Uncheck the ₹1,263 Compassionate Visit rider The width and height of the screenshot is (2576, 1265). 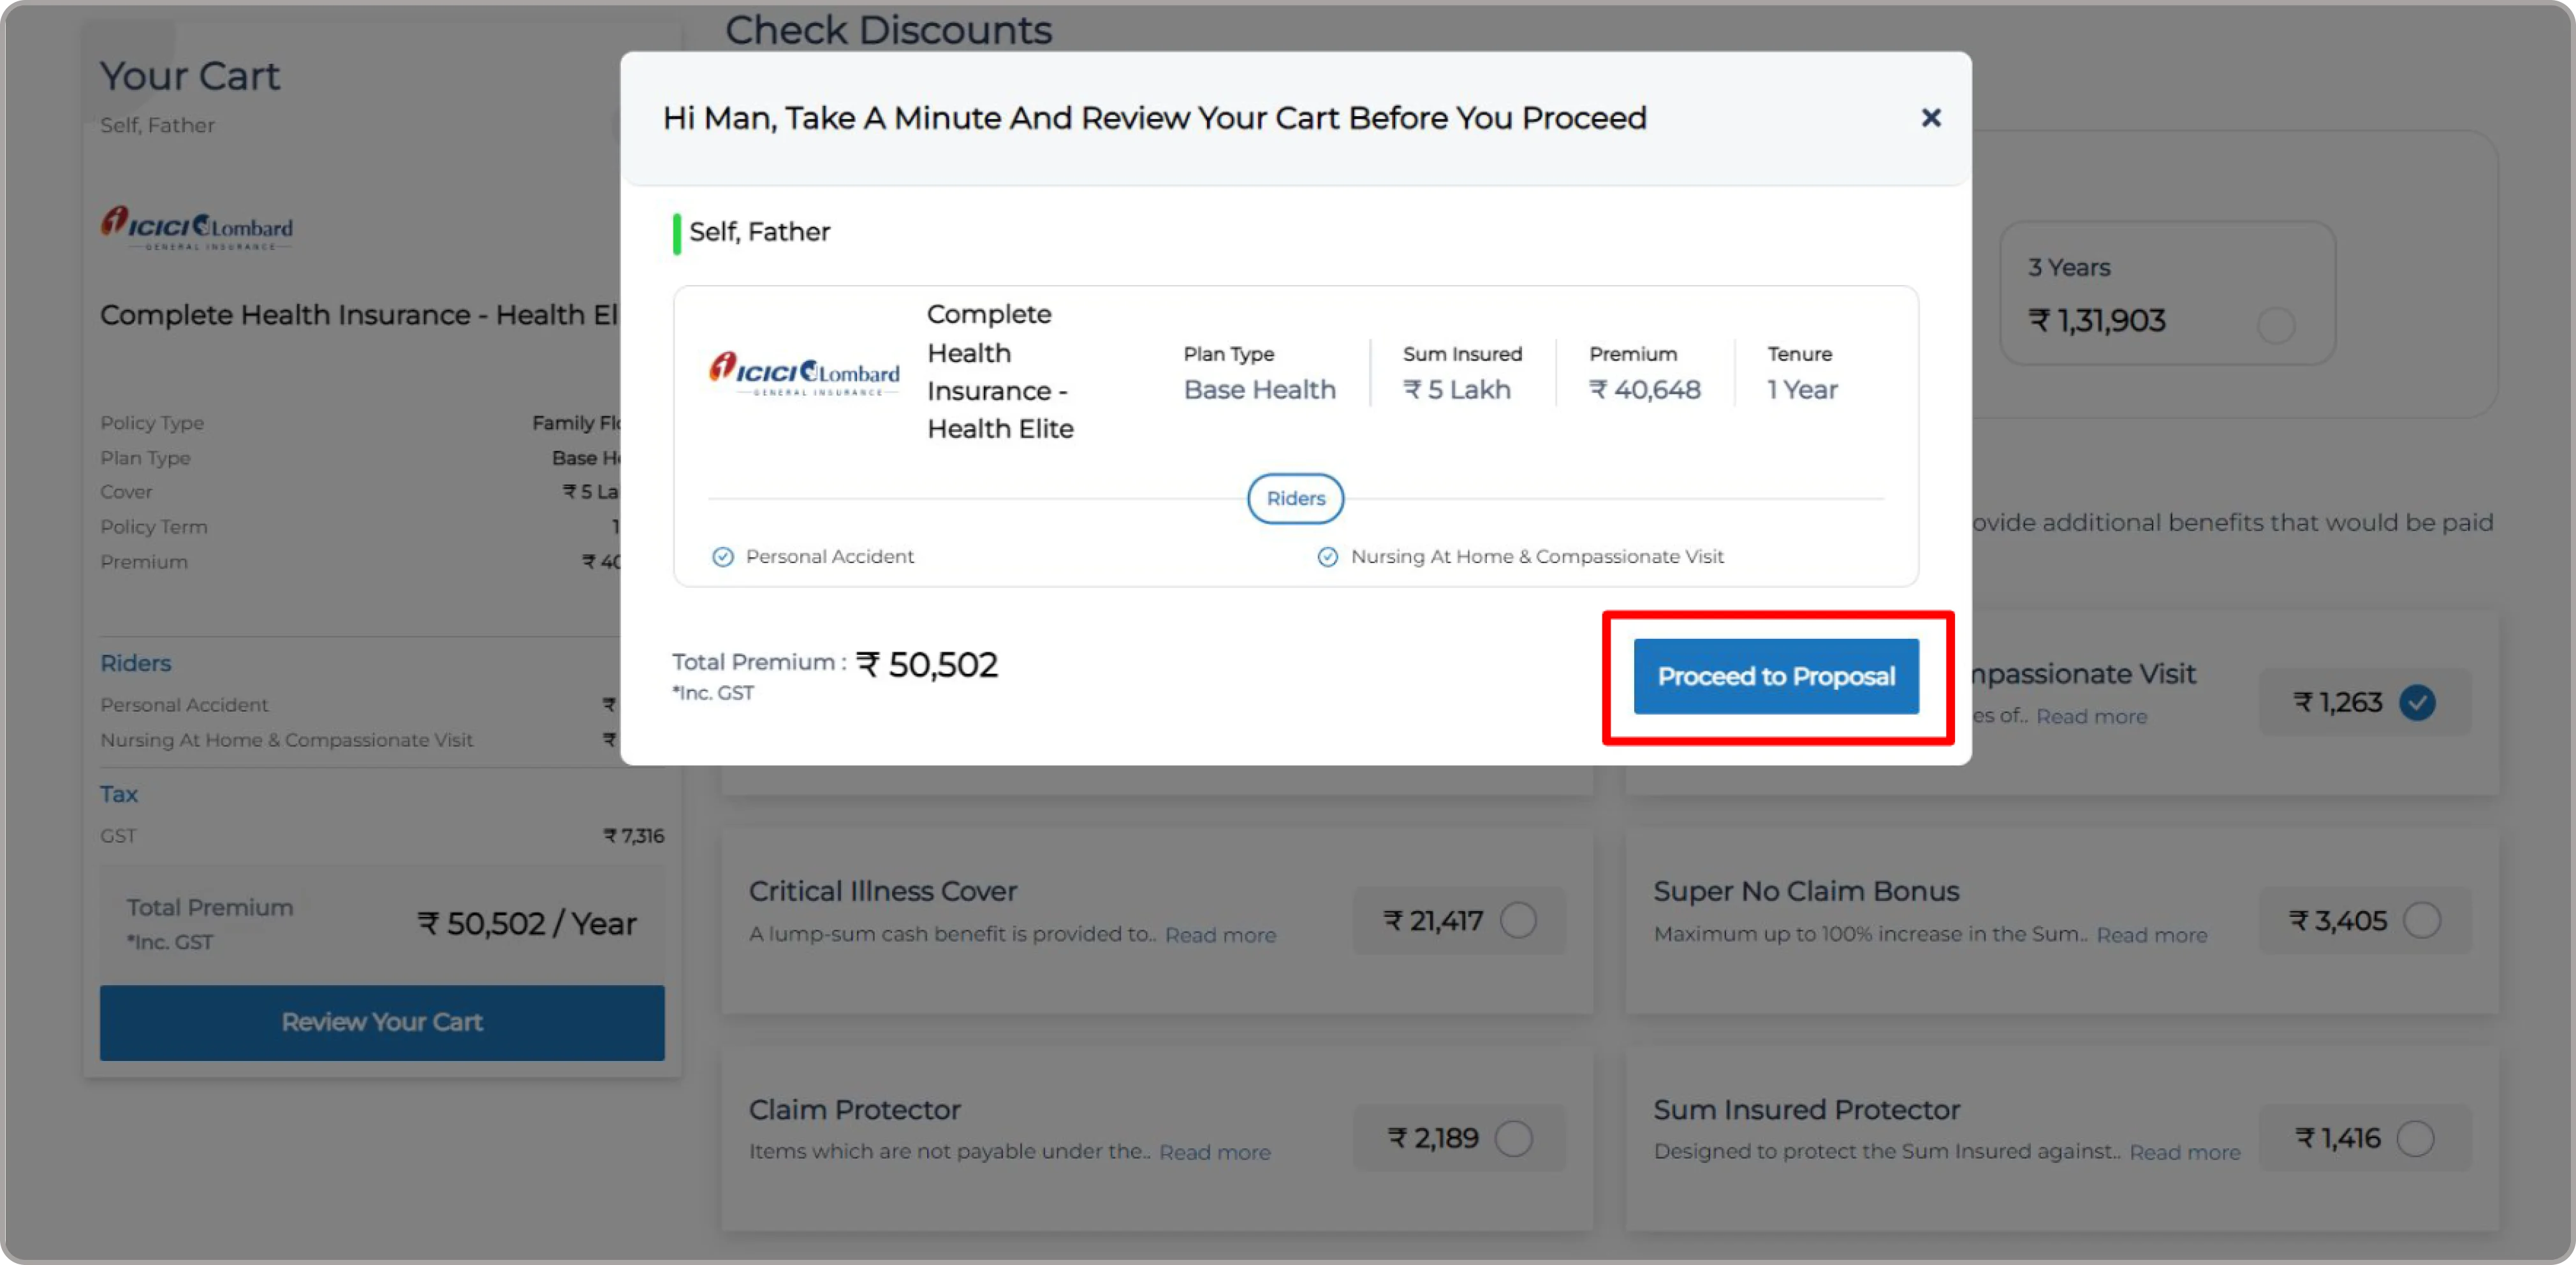click(x=2416, y=702)
